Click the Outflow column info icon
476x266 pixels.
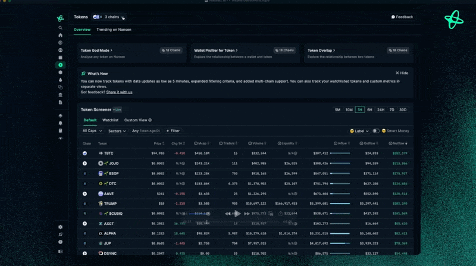tap(361, 143)
